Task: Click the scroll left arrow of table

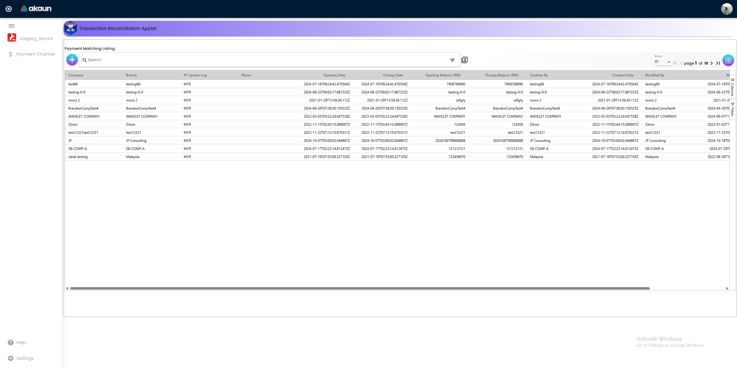Action: click(67, 288)
